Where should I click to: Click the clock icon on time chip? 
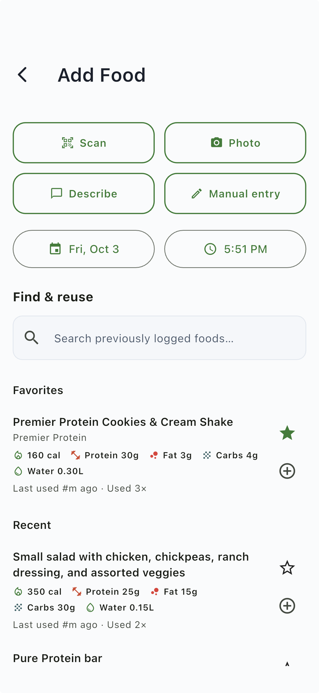(210, 249)
